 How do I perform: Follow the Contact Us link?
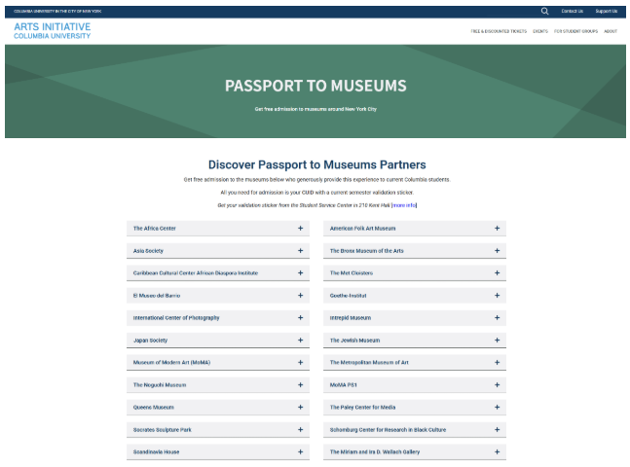coord(573,12)
